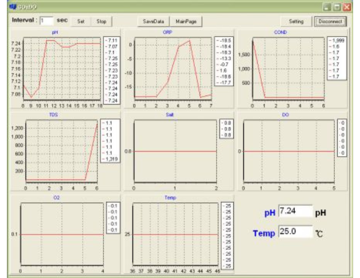Open the Setting button
Viewport: 360px width, 278px height.
click(296, 21)
